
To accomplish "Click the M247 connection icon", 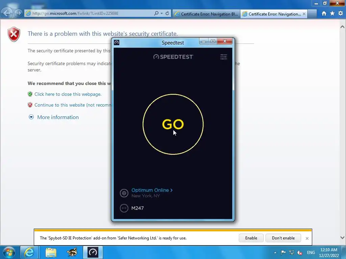I will pyautogui.click(x=124, y=208).
